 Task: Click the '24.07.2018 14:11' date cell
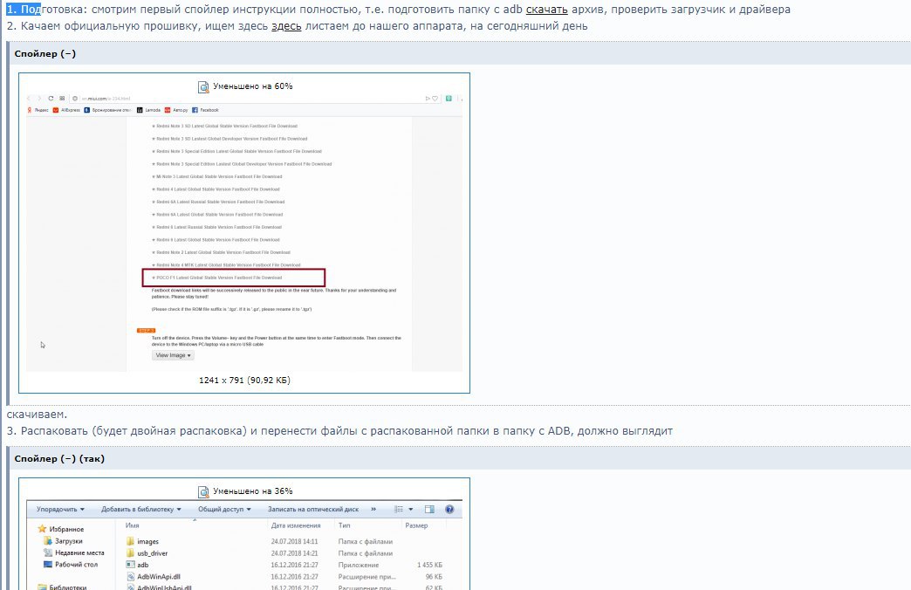point(295,541)
